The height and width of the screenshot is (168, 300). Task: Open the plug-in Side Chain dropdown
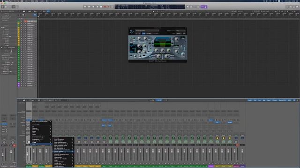coord(180,30)
